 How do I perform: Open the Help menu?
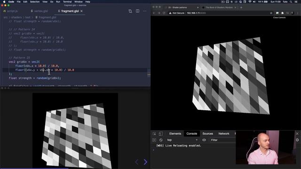[88, 2]
